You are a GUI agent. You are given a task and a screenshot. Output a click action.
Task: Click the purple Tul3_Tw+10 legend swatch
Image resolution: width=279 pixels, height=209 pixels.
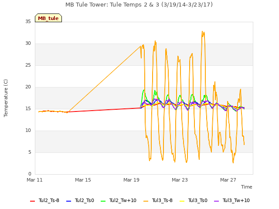pos(216,201)
